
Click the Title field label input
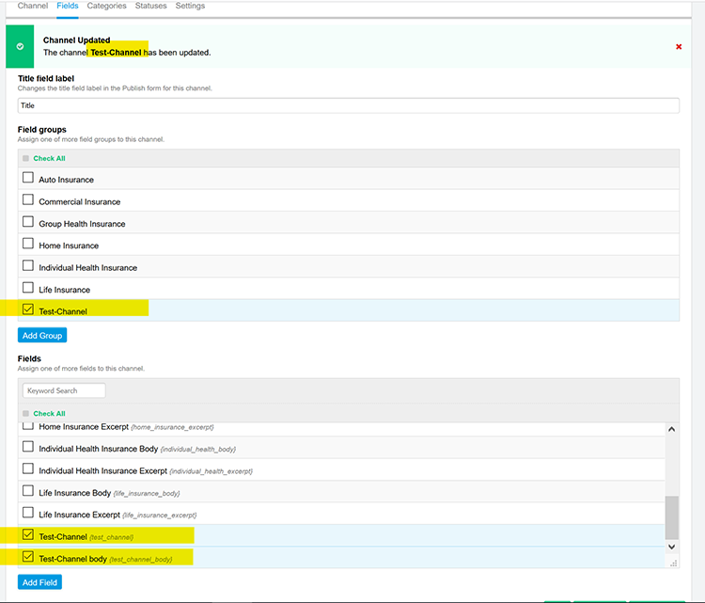pos(349,105)
